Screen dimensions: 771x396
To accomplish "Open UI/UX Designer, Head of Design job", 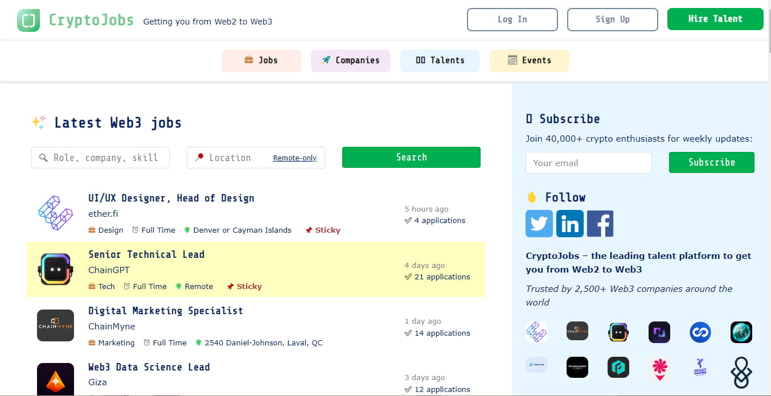I will pyautogui.click(x=171, y=198).
